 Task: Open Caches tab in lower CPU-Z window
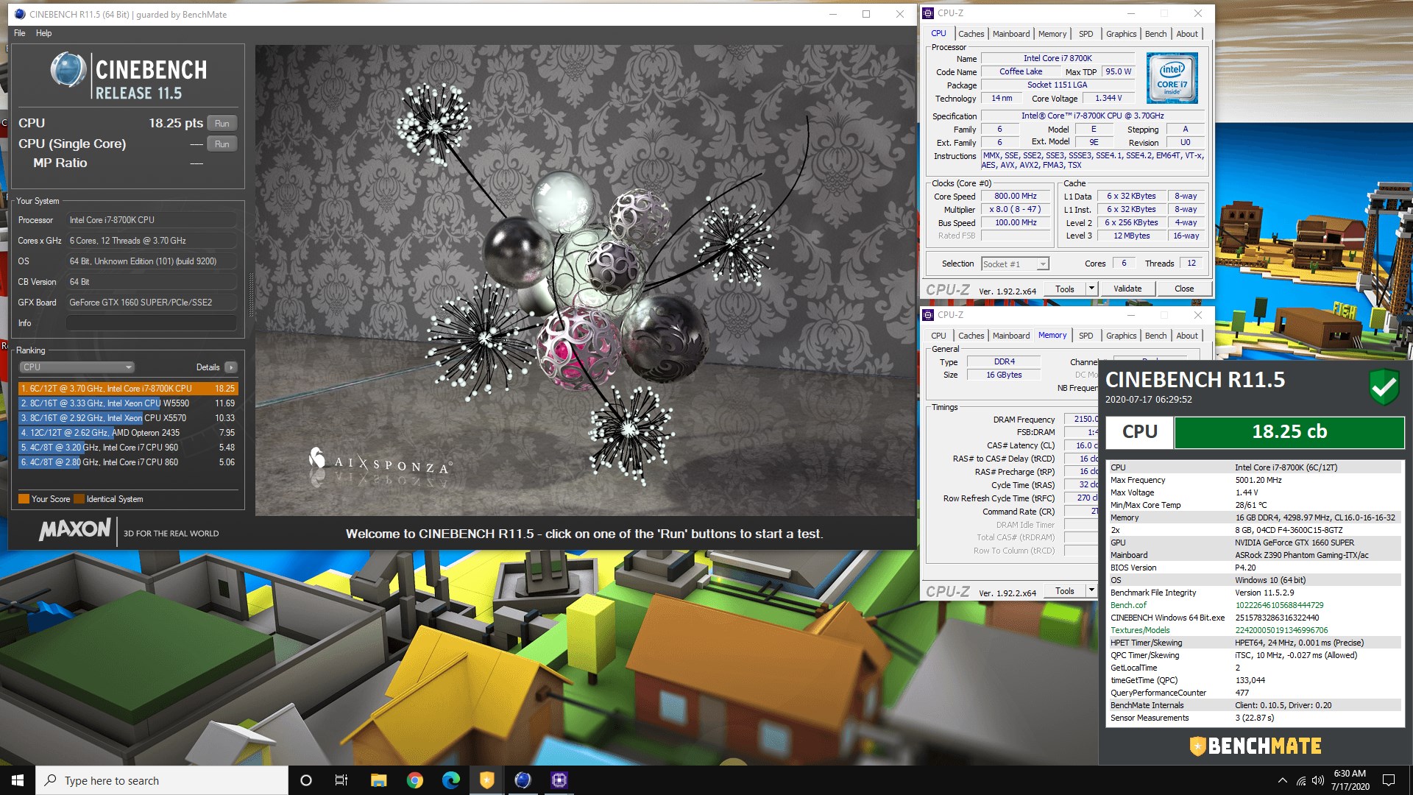pos(971,336)
